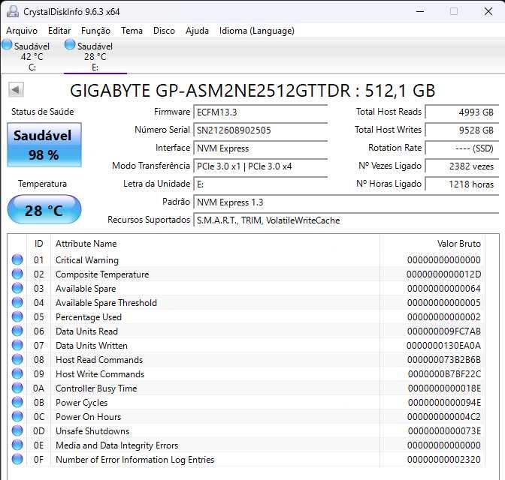
Task: Click the Modo Transferência field
Action: tap(260, 166)
